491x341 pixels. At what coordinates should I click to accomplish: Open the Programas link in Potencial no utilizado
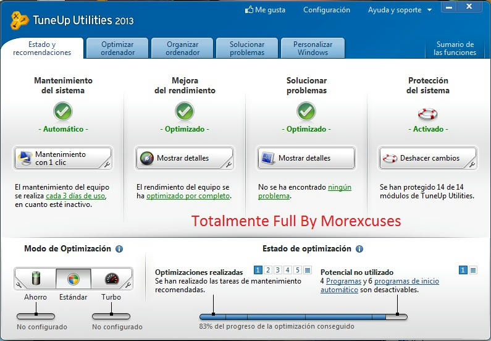[x=343, y=281]
